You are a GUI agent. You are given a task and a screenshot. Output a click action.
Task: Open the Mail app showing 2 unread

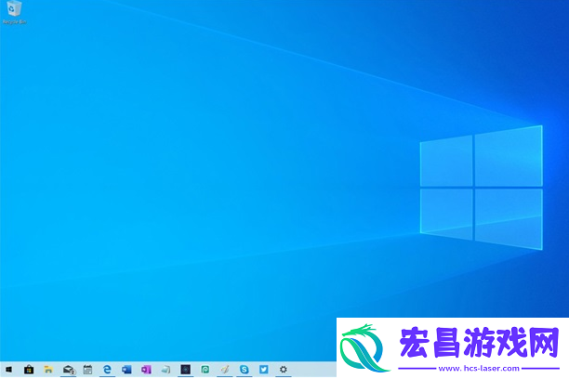click(x=68, y=370)
